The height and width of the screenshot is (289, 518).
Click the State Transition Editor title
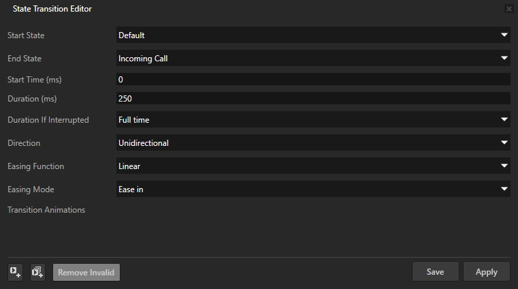pyautogui.click(x=52, y=9)
